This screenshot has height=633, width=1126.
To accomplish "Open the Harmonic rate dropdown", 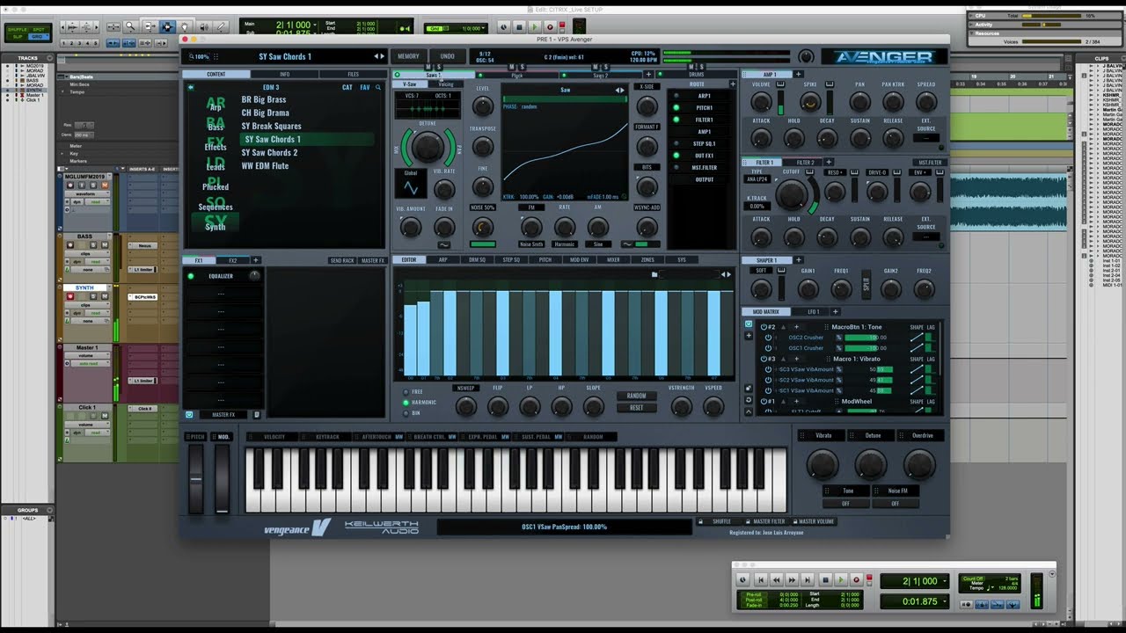I will click(x=565, y=244).
